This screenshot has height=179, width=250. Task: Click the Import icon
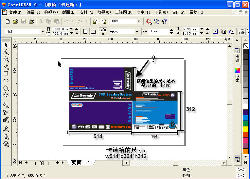[x=96, y=21]
